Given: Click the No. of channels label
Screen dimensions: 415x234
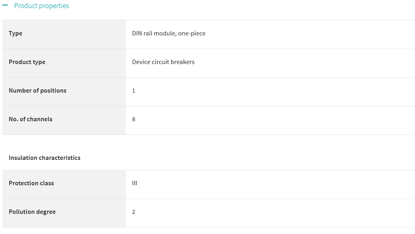Looking at the screenshot, I should click(30, 119).
